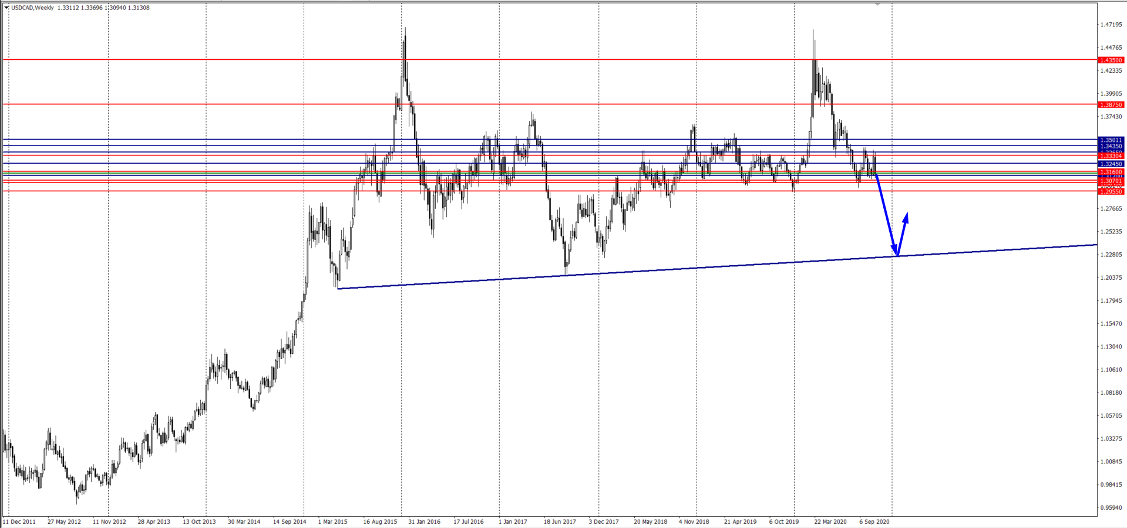Click the blue 1.34350 price label
The height and width of the screenshot is (528, 1127).
(1111, 146)
